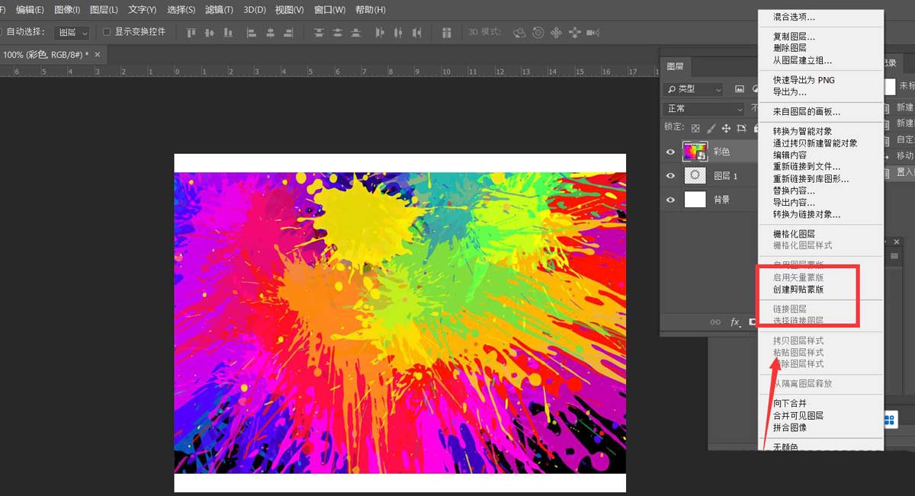Open the 窗口(W) menu
The height and width of the screenshot is (496, 915).
329,10
